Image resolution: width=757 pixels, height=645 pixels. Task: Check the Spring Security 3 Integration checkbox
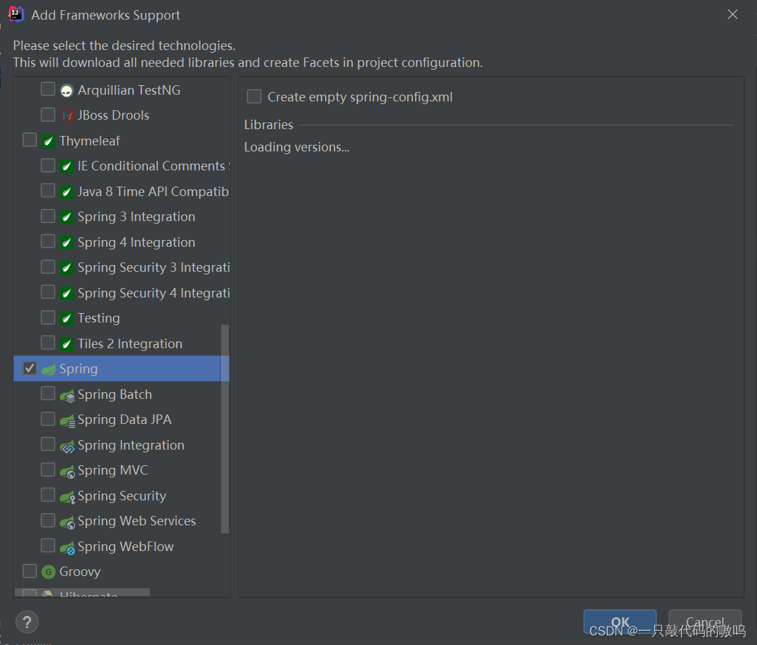pyautogui.click(x=48, y=266)
